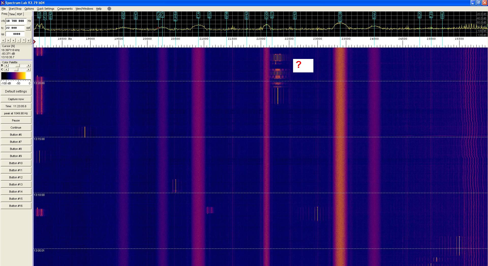This screenshot has width=488, height=266.
Task: Click the NAA station marker label
Action: [374, 16]
